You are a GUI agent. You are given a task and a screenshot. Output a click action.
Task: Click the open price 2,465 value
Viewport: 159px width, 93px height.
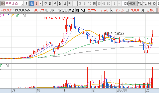tap(120, 10)
